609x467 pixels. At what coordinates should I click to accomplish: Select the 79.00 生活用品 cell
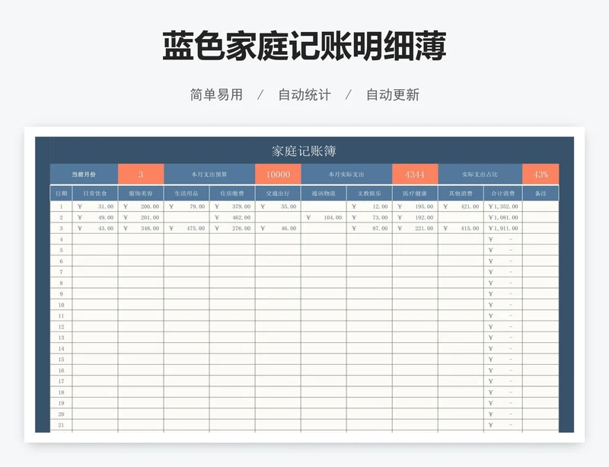tap(187, 206)
